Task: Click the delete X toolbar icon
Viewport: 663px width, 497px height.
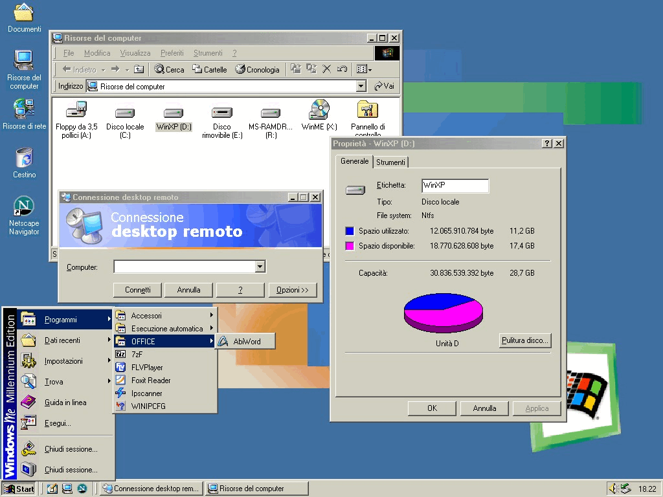Action: 326,69
